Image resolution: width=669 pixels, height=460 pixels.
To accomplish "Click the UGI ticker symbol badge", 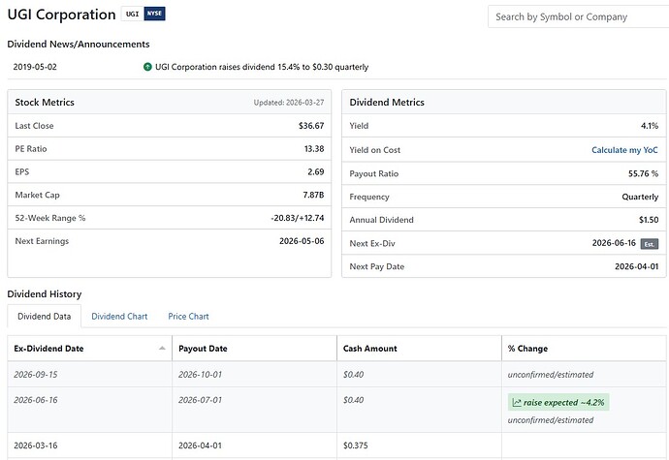I will coord(133,14).
